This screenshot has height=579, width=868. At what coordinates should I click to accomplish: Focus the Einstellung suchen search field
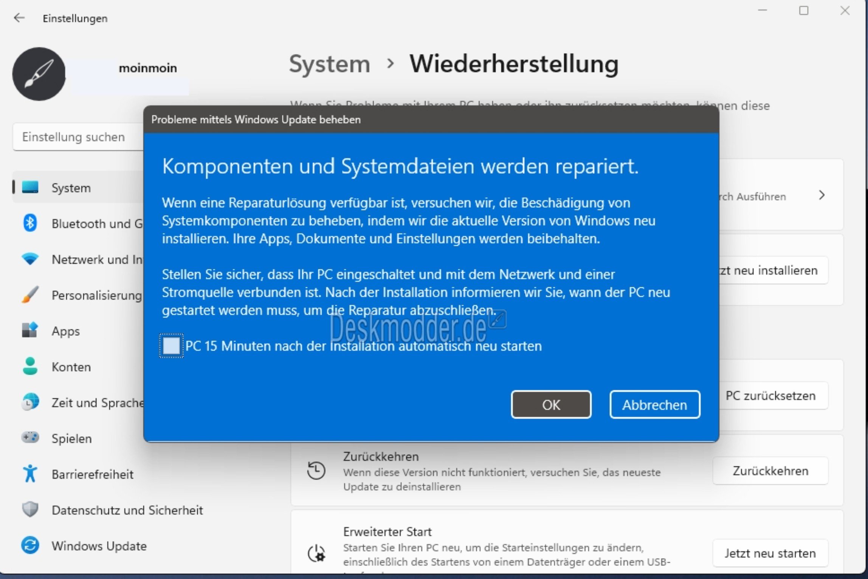78,137
